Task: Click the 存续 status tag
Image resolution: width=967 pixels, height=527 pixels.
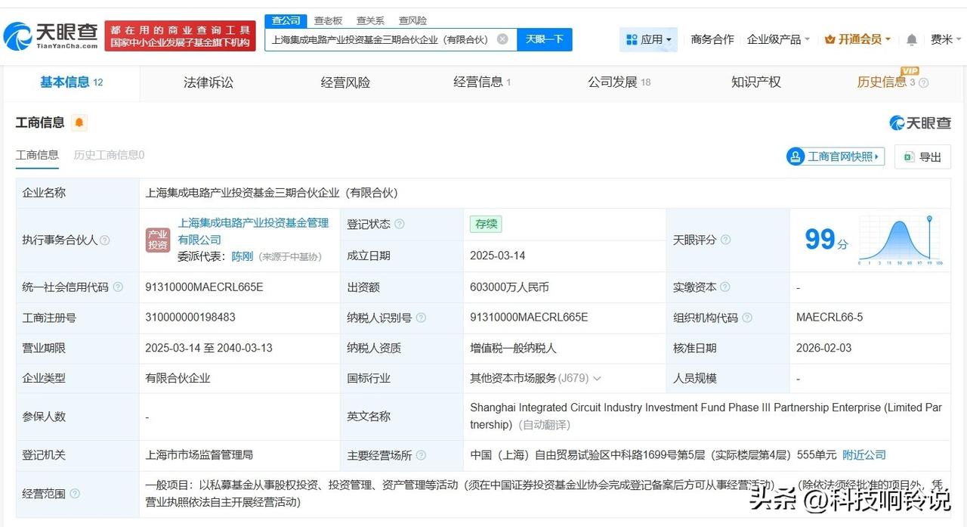Action: pos(486,224)
